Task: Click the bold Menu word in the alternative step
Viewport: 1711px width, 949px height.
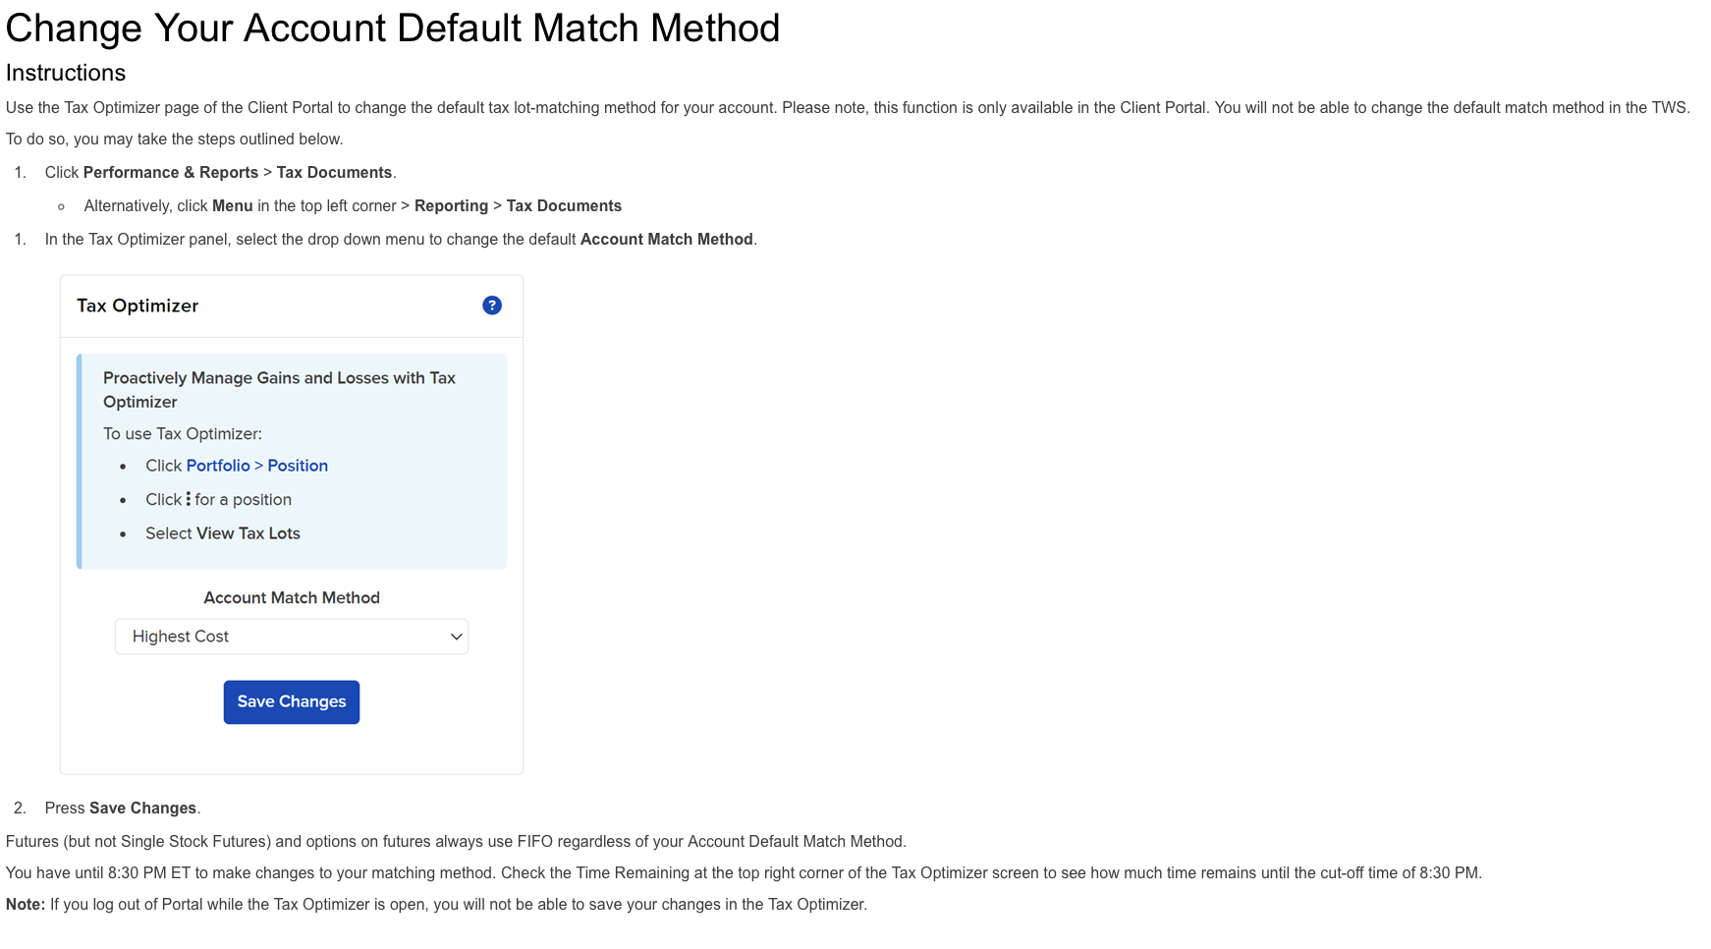Action: click(233, 205)
